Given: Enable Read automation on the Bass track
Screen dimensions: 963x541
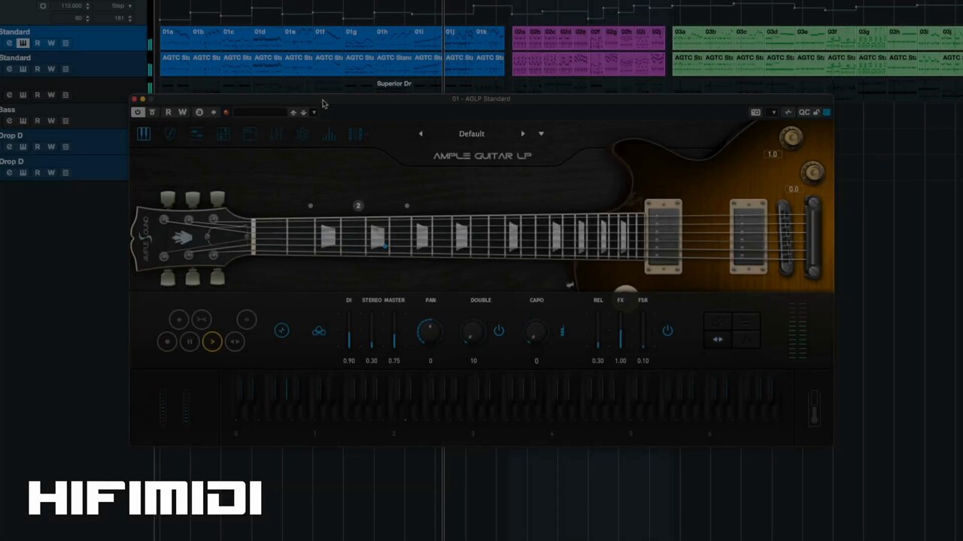Looking at the screenshot, I should [37, 120].
